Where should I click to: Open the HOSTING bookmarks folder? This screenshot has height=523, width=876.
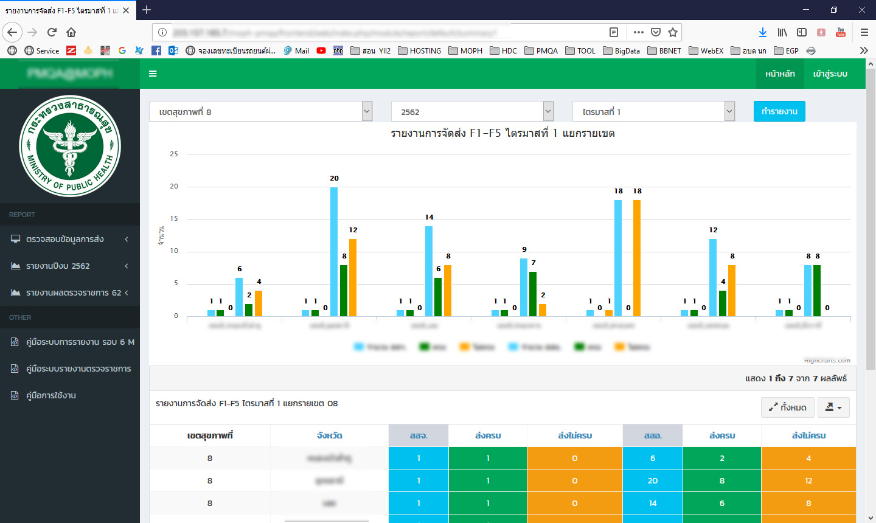click(420, 50)
